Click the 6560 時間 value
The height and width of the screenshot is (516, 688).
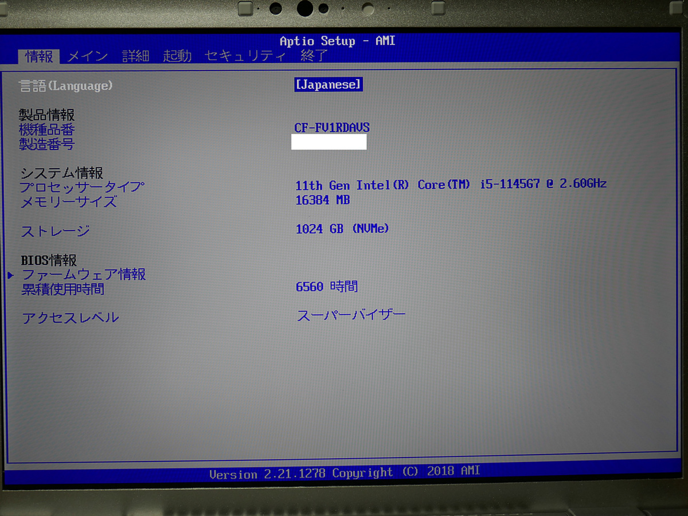[327, 287]
